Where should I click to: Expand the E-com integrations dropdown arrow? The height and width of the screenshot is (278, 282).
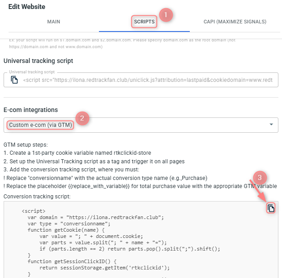pyautogui.click(x=271, y=125)
